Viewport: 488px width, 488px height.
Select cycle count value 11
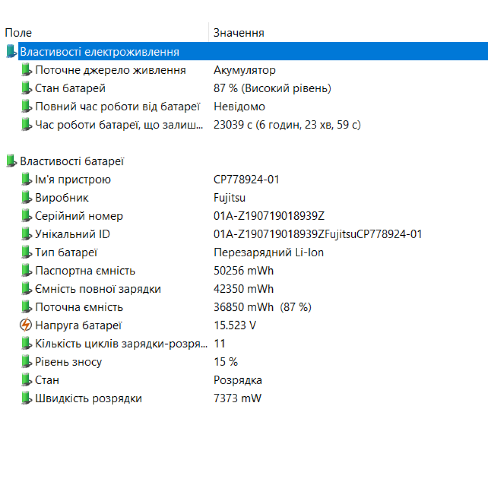click(220, 344)
